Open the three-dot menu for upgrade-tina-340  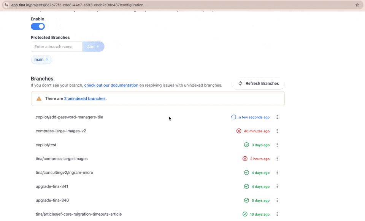click(277, 200)
